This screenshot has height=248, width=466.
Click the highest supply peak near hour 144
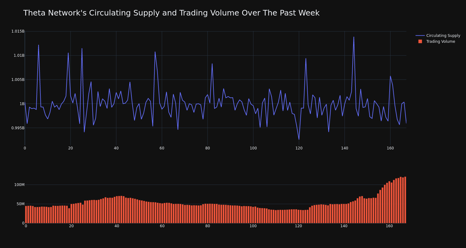354,37
